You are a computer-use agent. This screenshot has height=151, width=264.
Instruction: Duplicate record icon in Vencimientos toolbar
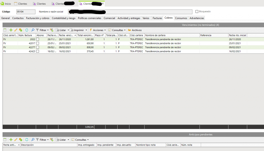[x=21, y=30]
